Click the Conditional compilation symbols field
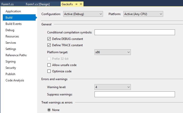 134,32
